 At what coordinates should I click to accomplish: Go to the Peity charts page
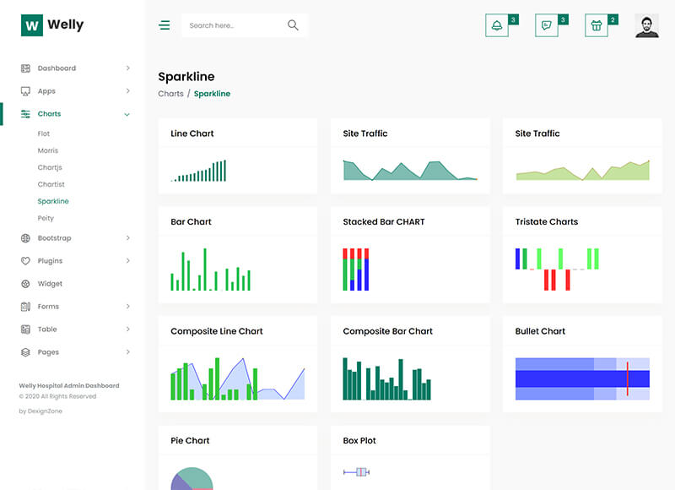46,218
